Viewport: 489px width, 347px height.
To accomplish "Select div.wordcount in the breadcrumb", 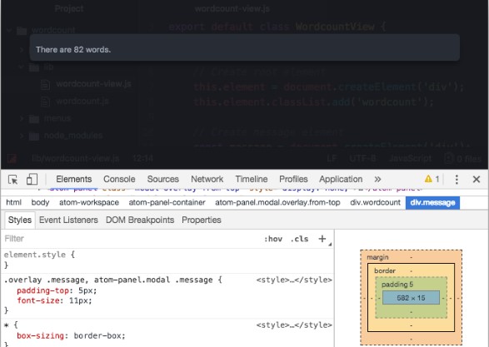I will pyautogui.click(x=375, y=202).
